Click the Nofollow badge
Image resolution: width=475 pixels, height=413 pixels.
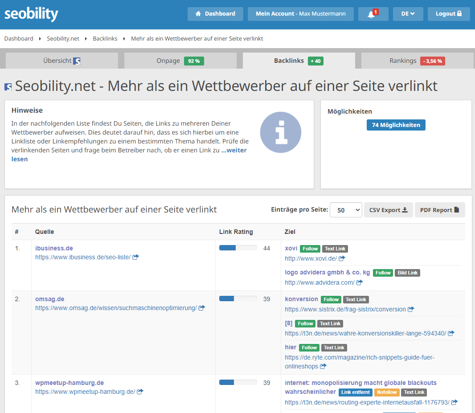coord(387,393)
